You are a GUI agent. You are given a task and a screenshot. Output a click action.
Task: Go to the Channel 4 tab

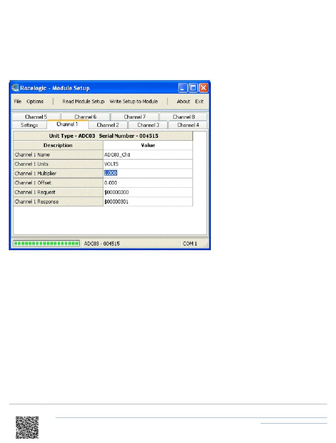click(188, 125)
